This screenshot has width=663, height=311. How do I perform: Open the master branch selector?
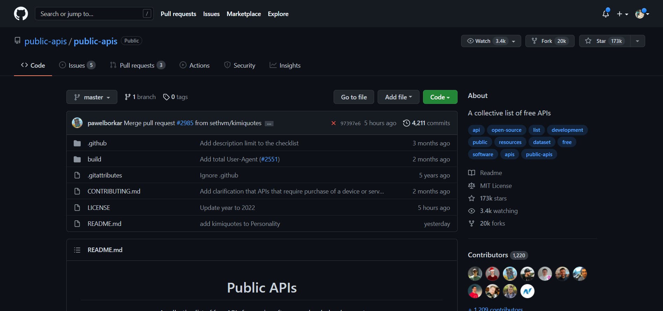pyautogui.click(x=92, y=97)
